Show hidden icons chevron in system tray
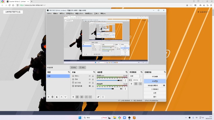Viewport: 214px width, 120px height. (186, 118)
